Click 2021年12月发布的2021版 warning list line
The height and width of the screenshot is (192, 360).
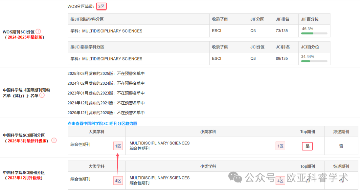click(x=106, y=103)
